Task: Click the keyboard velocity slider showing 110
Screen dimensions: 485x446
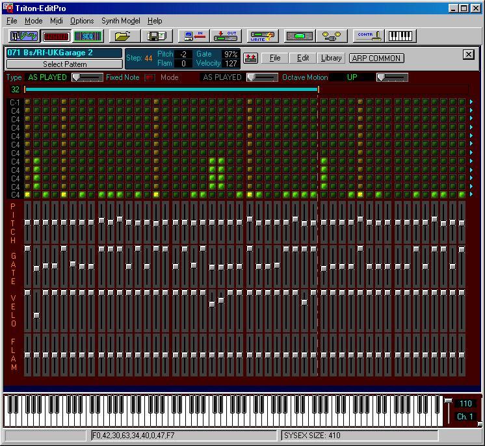Action: (x=447, y=401)
